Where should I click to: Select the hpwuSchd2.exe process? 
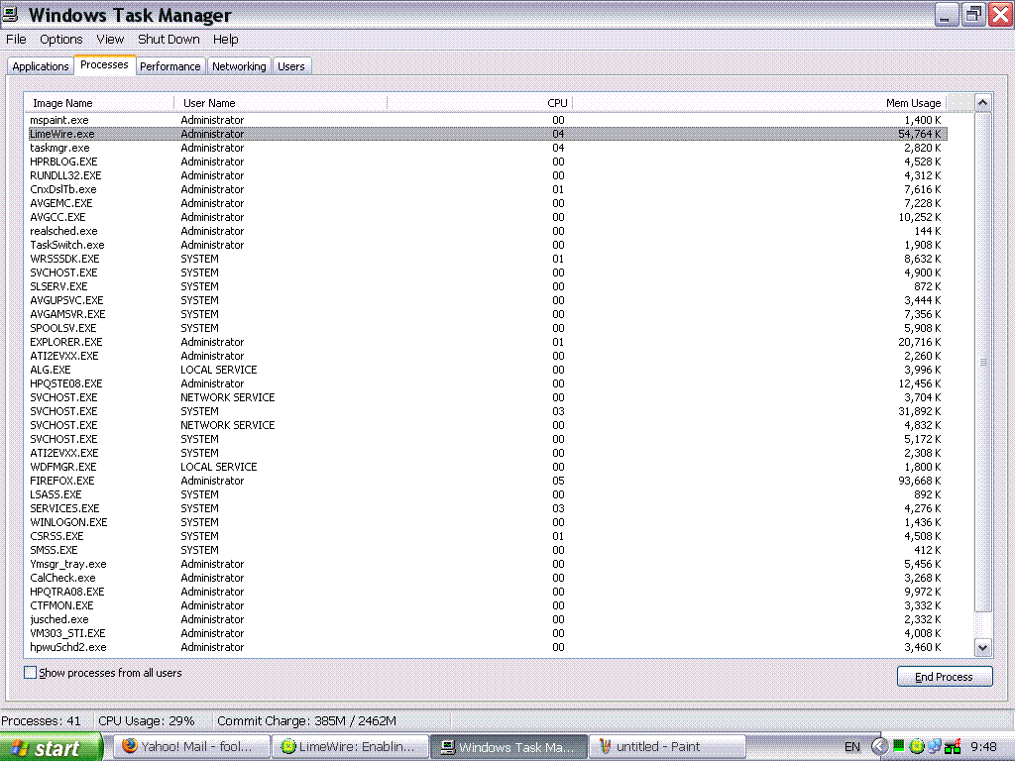[68, 647]
